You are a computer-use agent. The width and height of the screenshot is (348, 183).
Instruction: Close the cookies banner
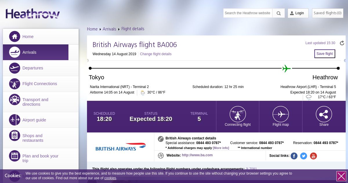pos(341,176)
